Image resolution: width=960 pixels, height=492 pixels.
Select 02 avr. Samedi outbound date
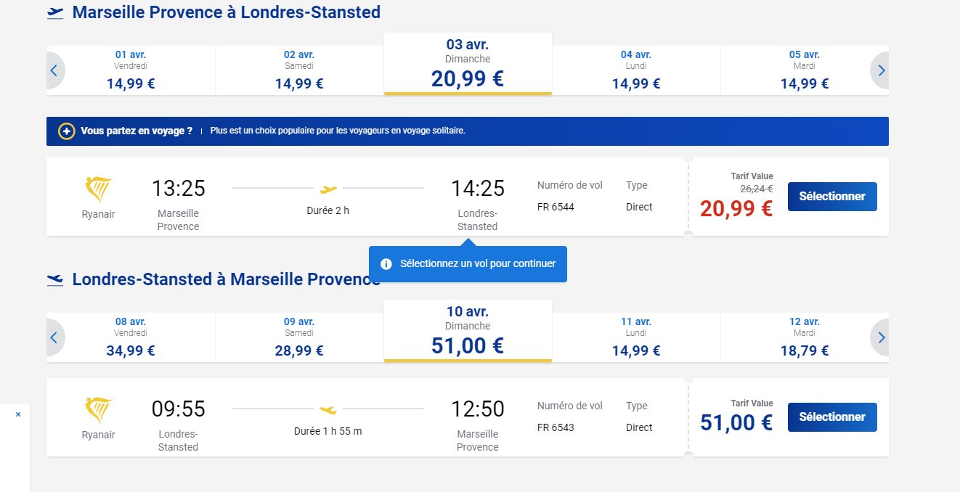[x=299, y=70]
